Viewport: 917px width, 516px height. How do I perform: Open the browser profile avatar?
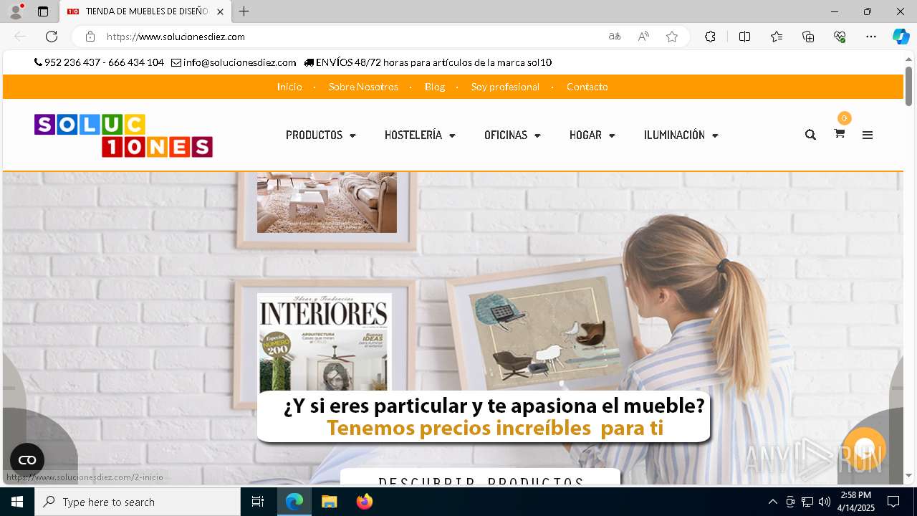tap(16, 11)
